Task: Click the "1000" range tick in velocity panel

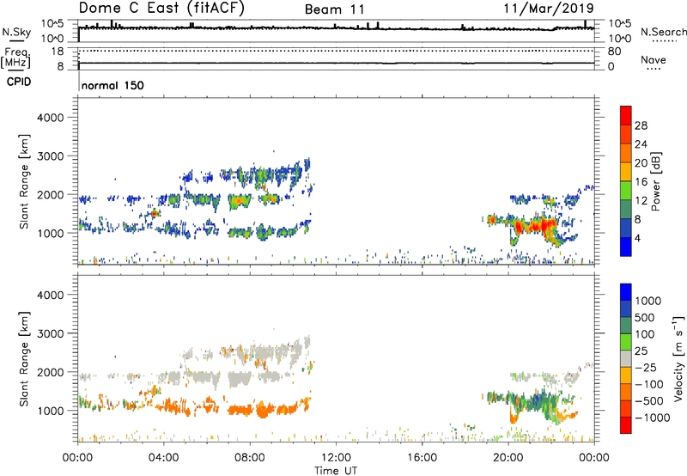Action: (x=50, y=411)
